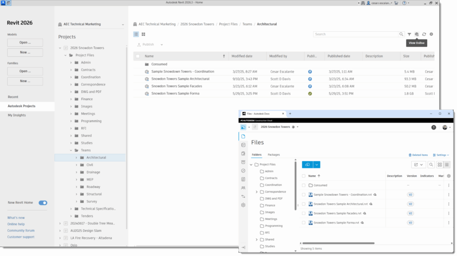The height and width of the screenshot is (256, 457).
Task: Open the Members icon in Docs sidebar
Action: (x=243, y=188)
